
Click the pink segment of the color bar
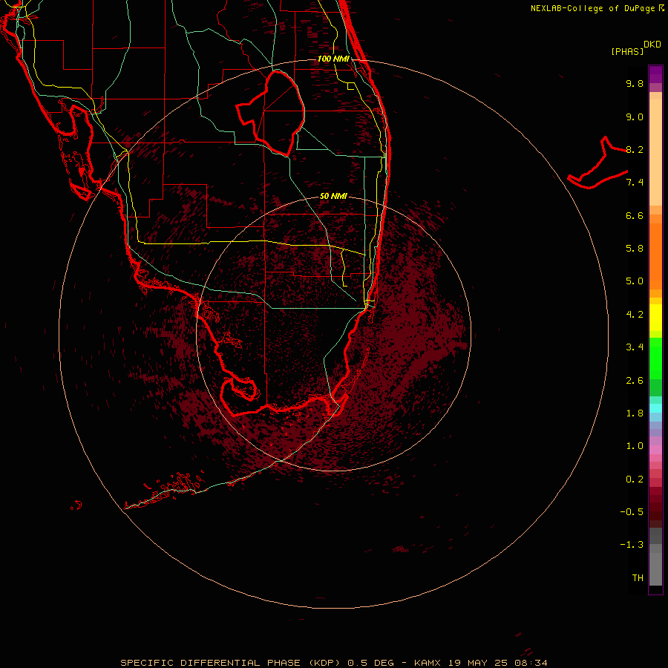click(x=655, y=450)
